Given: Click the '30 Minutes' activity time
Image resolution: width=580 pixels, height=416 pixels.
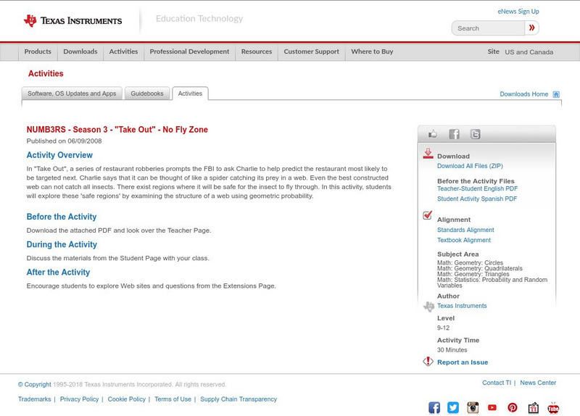Looking at the screenshot, I should pos(452,350).
